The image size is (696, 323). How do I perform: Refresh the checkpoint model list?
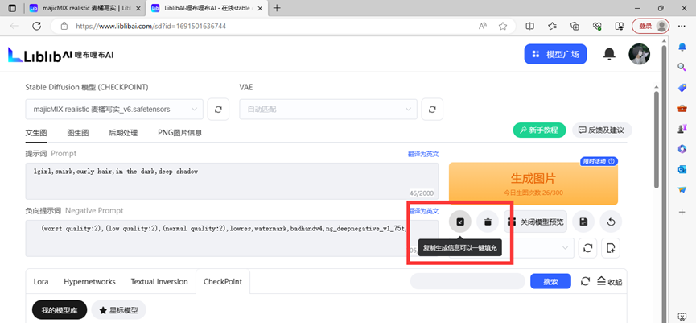[218, 110]
